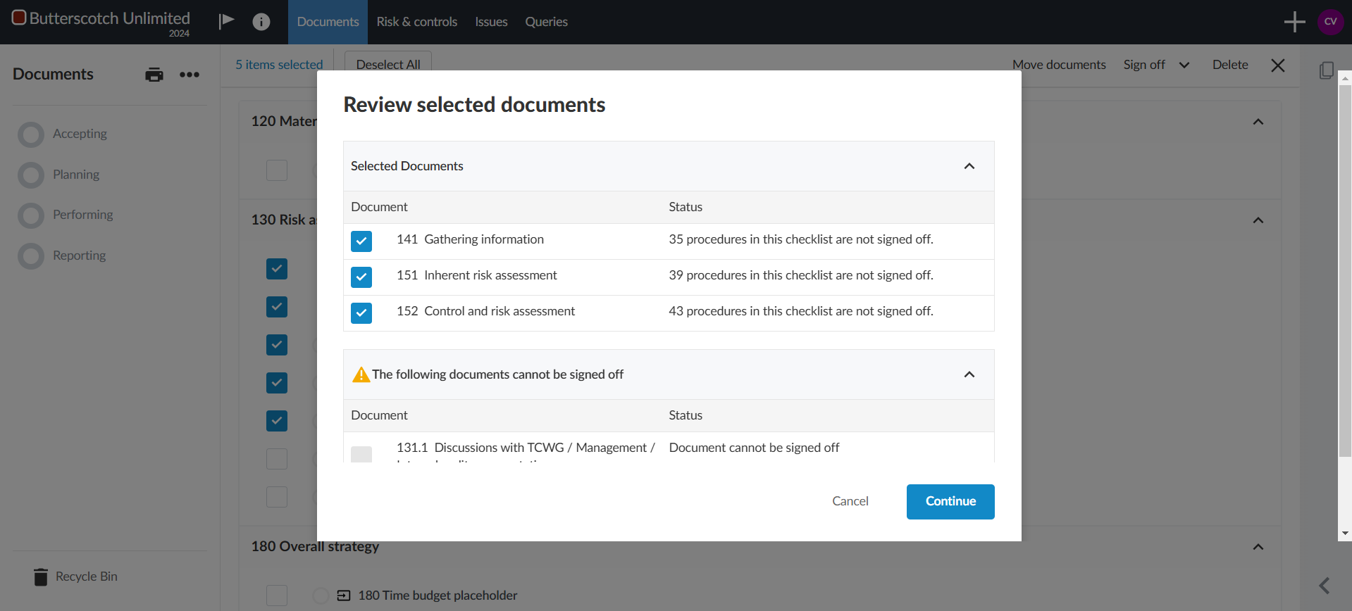Click page vertical scrollbar thumb
This screenshot has height=611, width=1352.
click(1345, 271)
